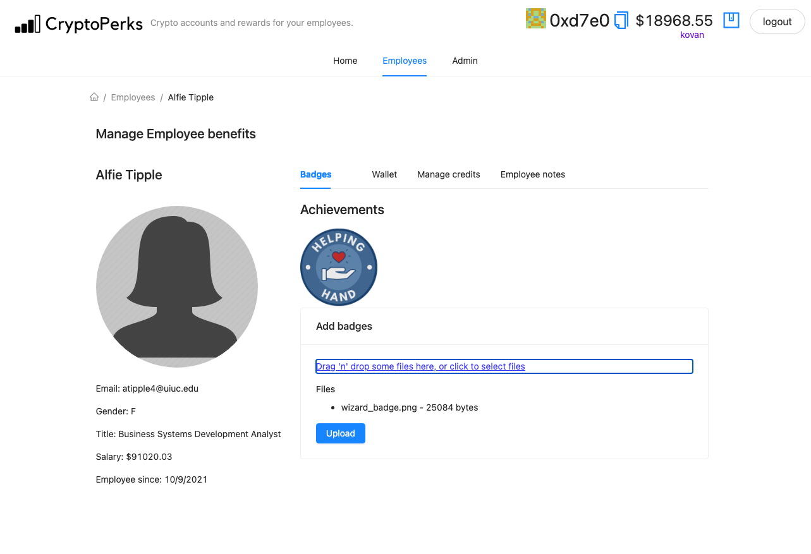Open the Home navigation item
The width and height of the screenshot is (811, 554).
[x=345, y=61]
